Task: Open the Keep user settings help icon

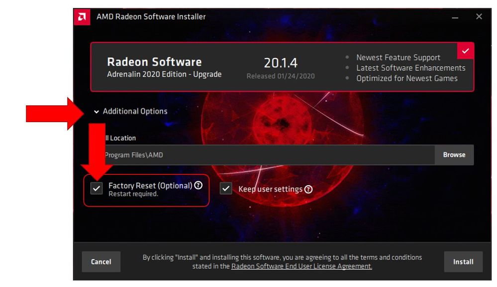Action: 308,189
